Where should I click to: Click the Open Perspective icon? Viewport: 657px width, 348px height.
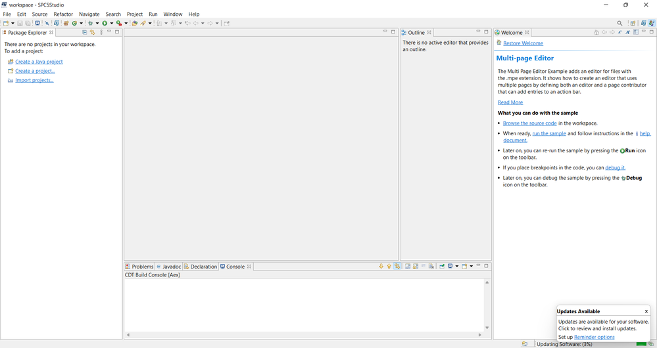point(633,24)
